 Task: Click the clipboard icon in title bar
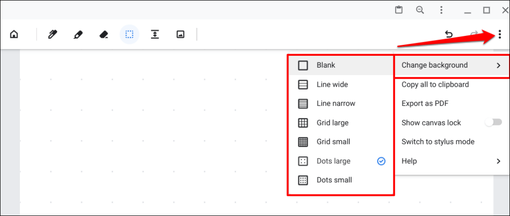(x=398, y=10)
